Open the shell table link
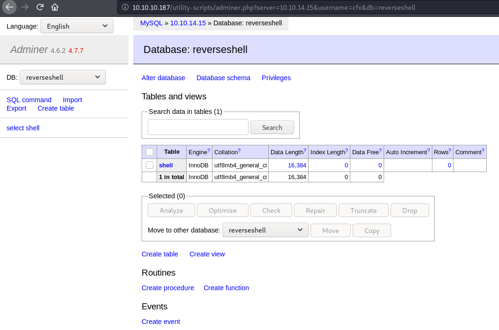 [166, 165]
